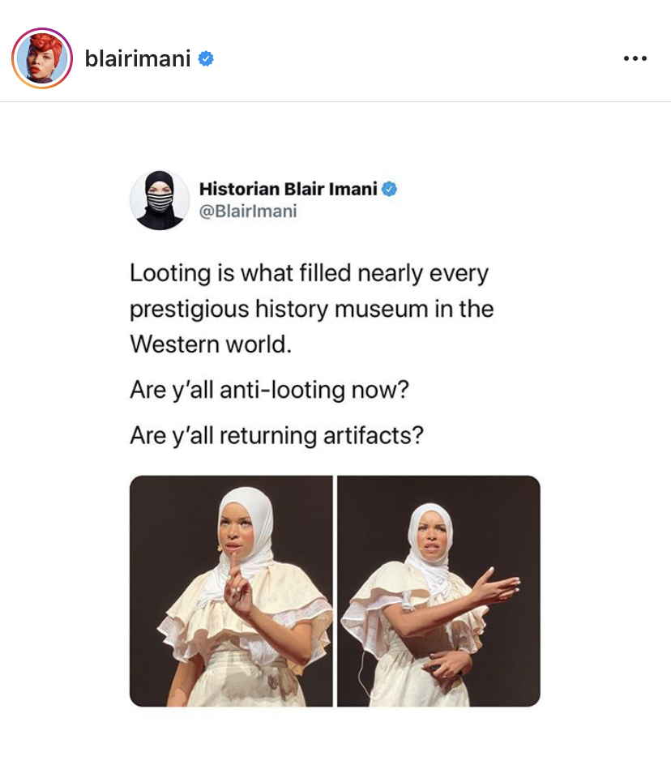This screenshot has height=782, width=671.
Task: Click the verified badge next to Historian Blair Imani
Action: pos(389,189)
